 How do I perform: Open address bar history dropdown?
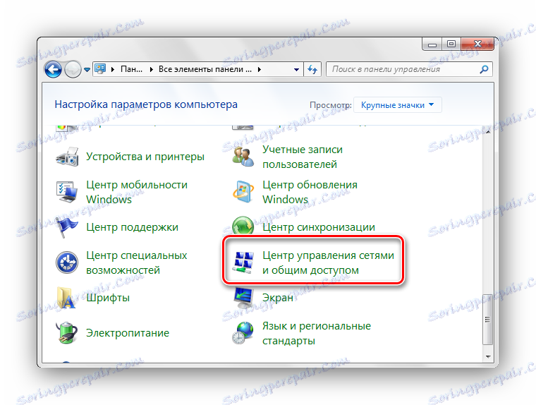[296, 69]
